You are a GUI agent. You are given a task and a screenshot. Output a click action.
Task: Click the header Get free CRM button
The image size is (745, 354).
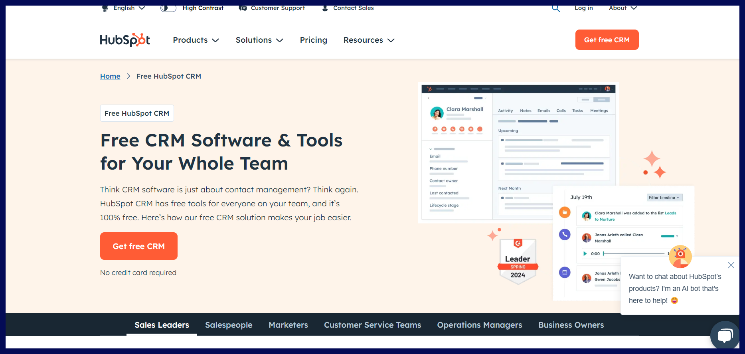click(x=607, y=40)
